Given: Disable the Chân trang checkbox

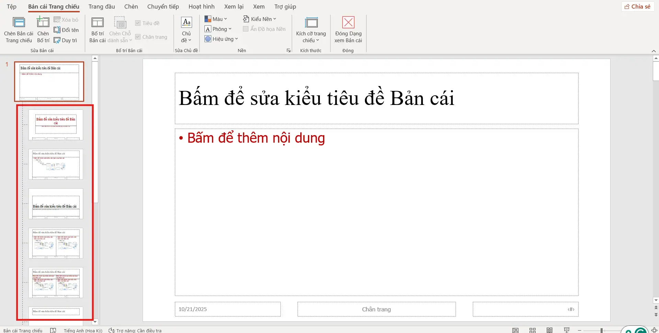Looking at the screenshot, I should pos(138,36).
